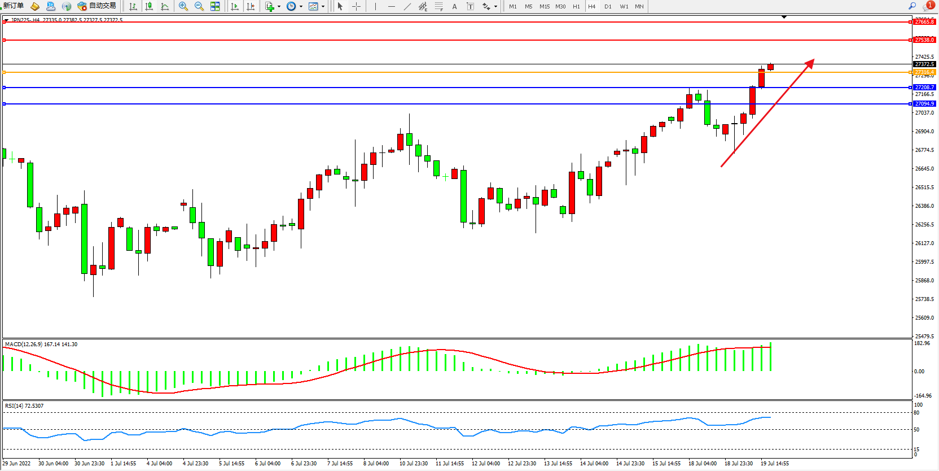Click the zoom out magnifier icon
This screenshot has width=939, height=471.
coord(199,7)
